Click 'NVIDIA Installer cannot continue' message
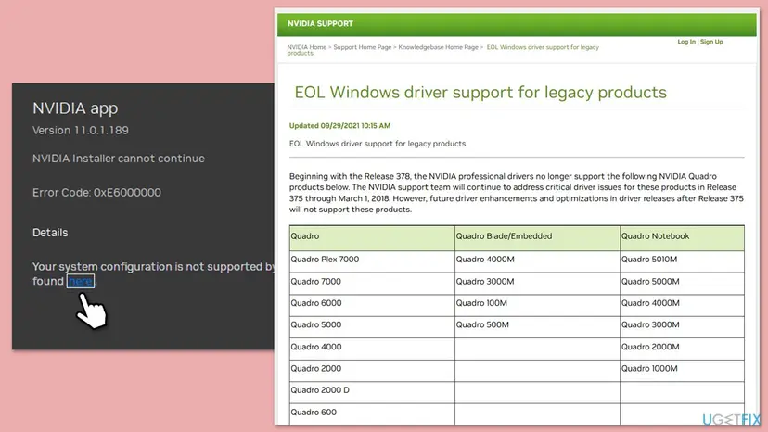 pos(119,159)
